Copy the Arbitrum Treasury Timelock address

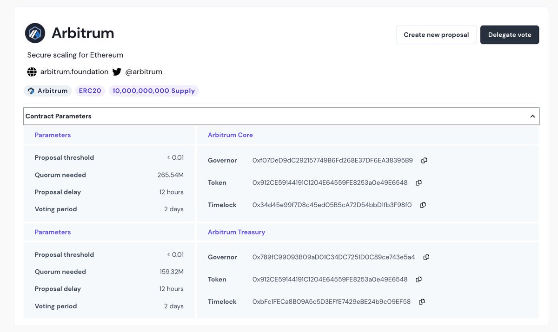(421, 301)
